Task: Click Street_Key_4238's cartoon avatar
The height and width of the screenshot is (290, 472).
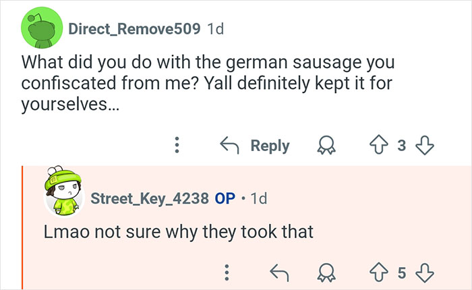Action: point(63,196)
